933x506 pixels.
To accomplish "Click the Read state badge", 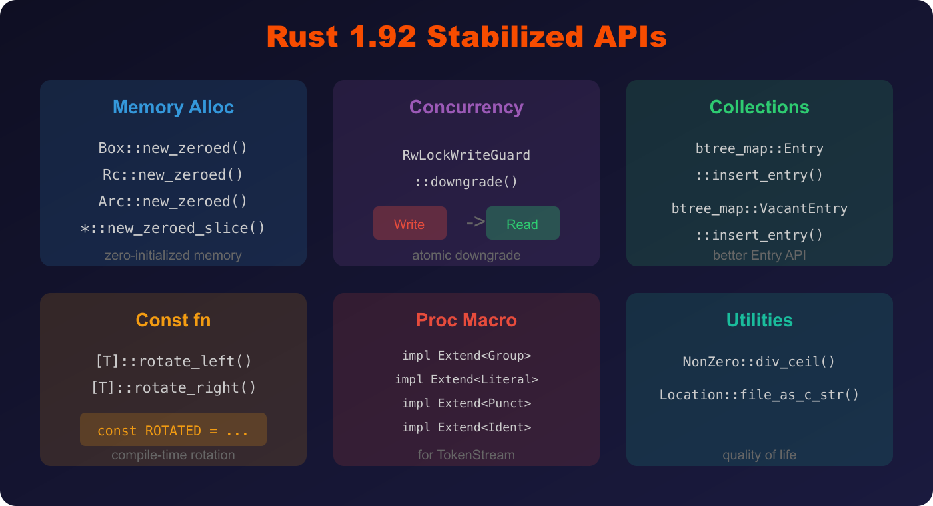I will (522, 223).
